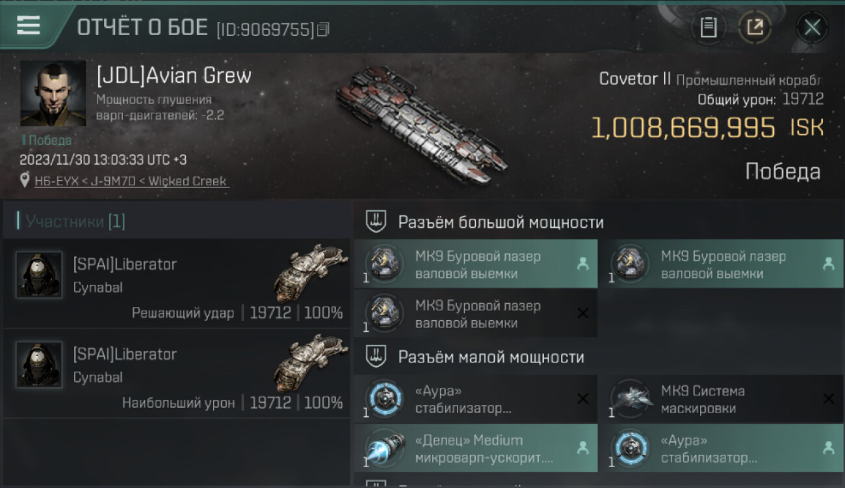
Task: Click the destroyed МК9 Буровой лазер item
Action: pyautogui.click(x=475, y=314)
